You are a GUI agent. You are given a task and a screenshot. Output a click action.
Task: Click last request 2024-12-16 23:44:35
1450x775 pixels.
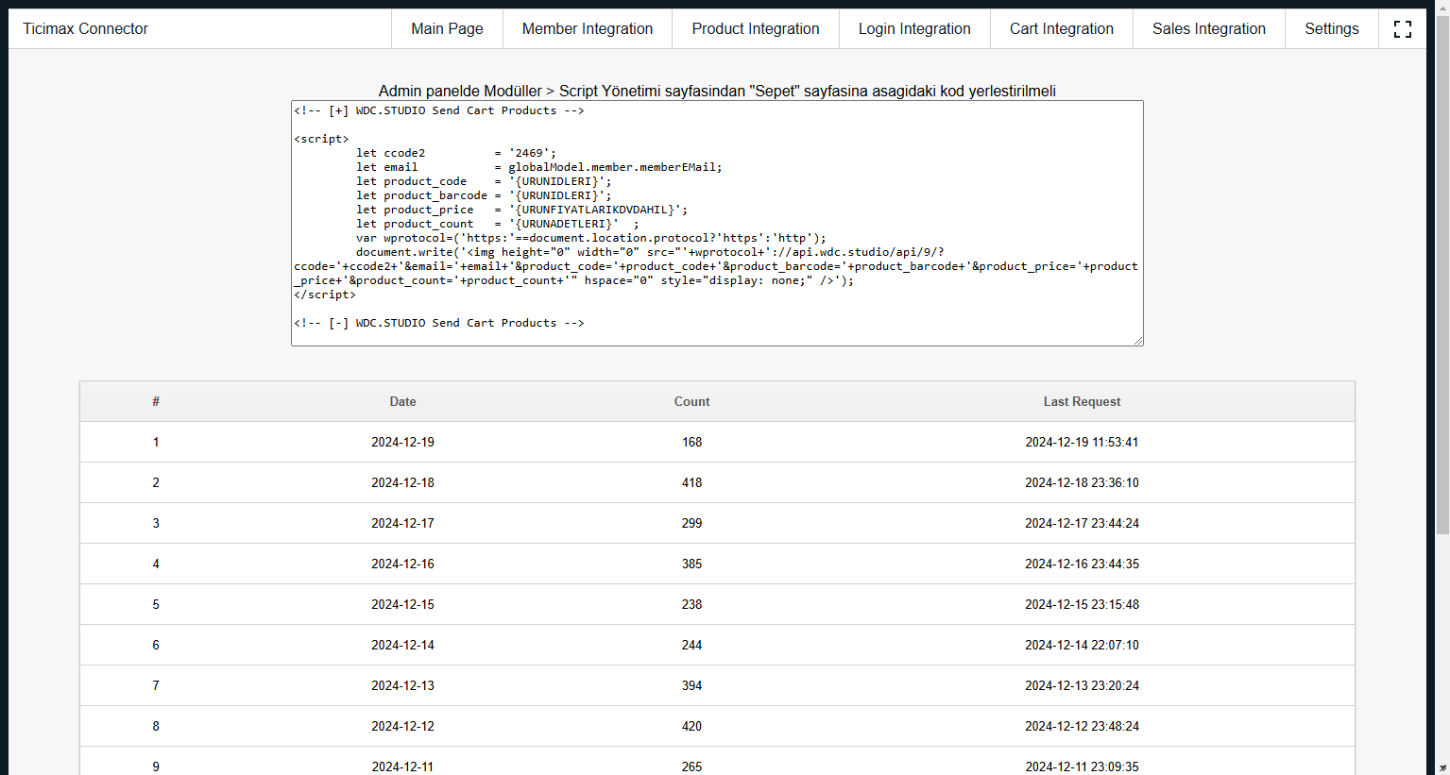pos(1083,564)
